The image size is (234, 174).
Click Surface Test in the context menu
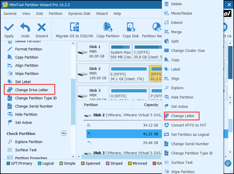182,163
